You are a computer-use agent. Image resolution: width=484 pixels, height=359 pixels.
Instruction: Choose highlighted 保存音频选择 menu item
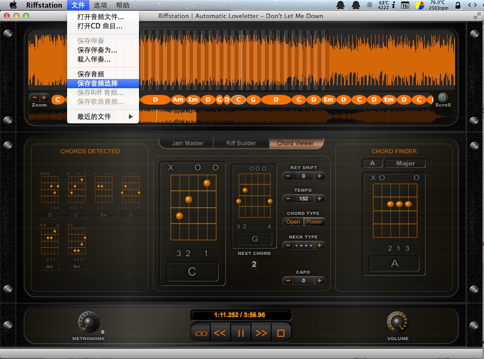coord(103,83)
